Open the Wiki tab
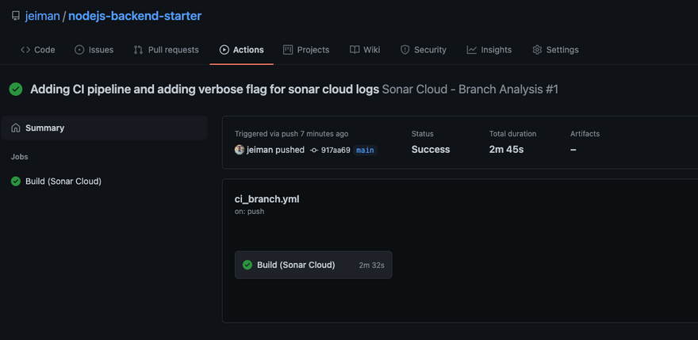Screen dimensions: 698x340 tap(365, 50)
